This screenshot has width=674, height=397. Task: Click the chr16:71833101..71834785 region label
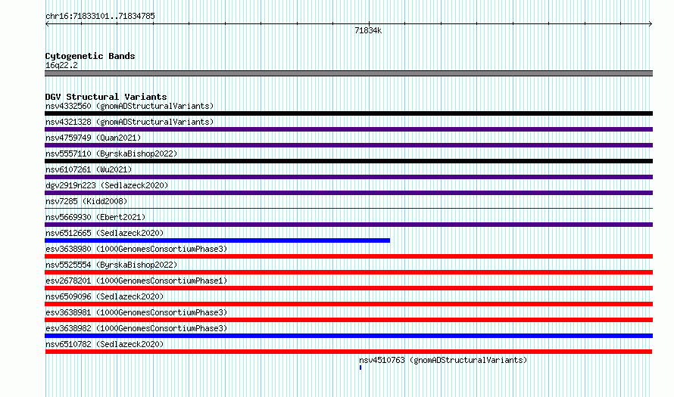click(100, 17)
